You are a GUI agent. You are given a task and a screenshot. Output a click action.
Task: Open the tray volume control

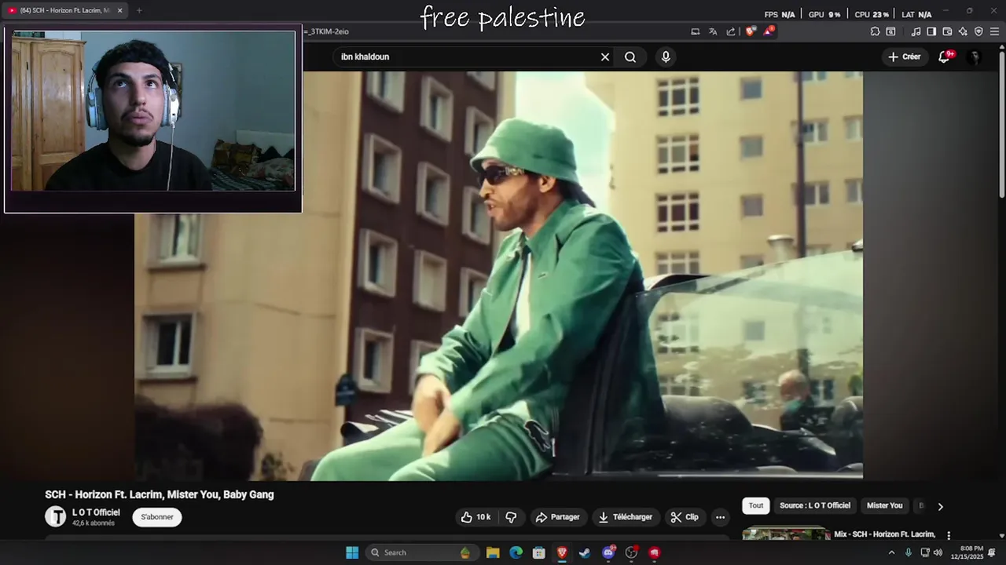[x=938, y=552]
